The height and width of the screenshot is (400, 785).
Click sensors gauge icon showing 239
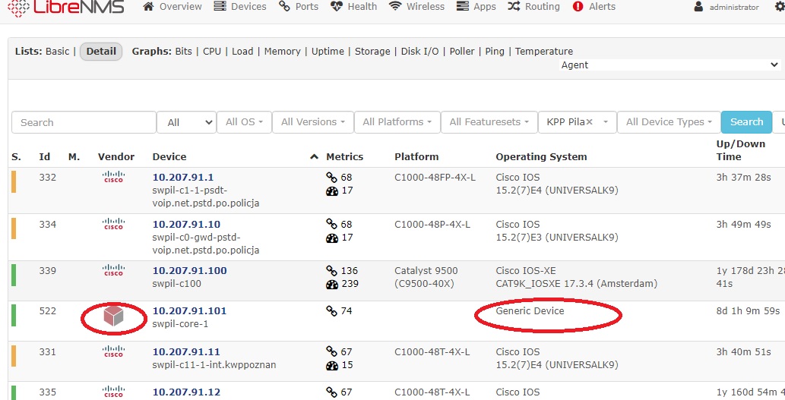(x=332, y=284)
